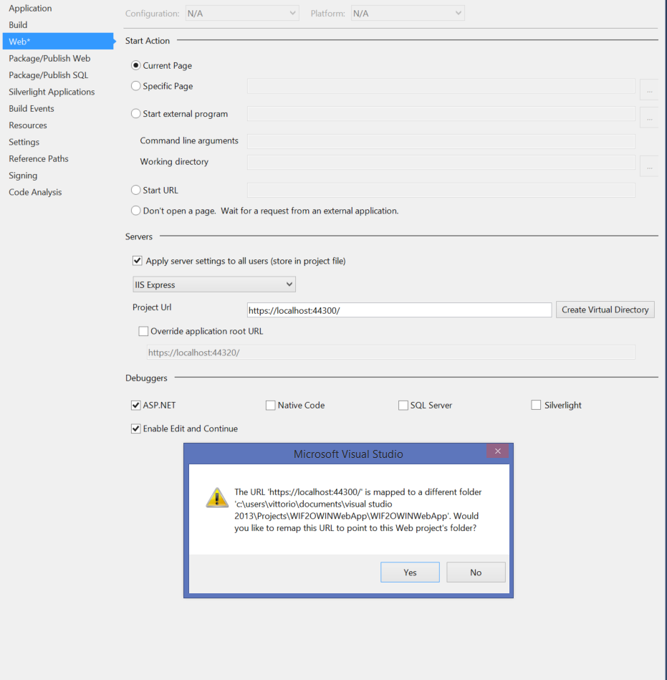The image size is (667, 680).
Task: Click the Working directory field
Action: (441, 162)
